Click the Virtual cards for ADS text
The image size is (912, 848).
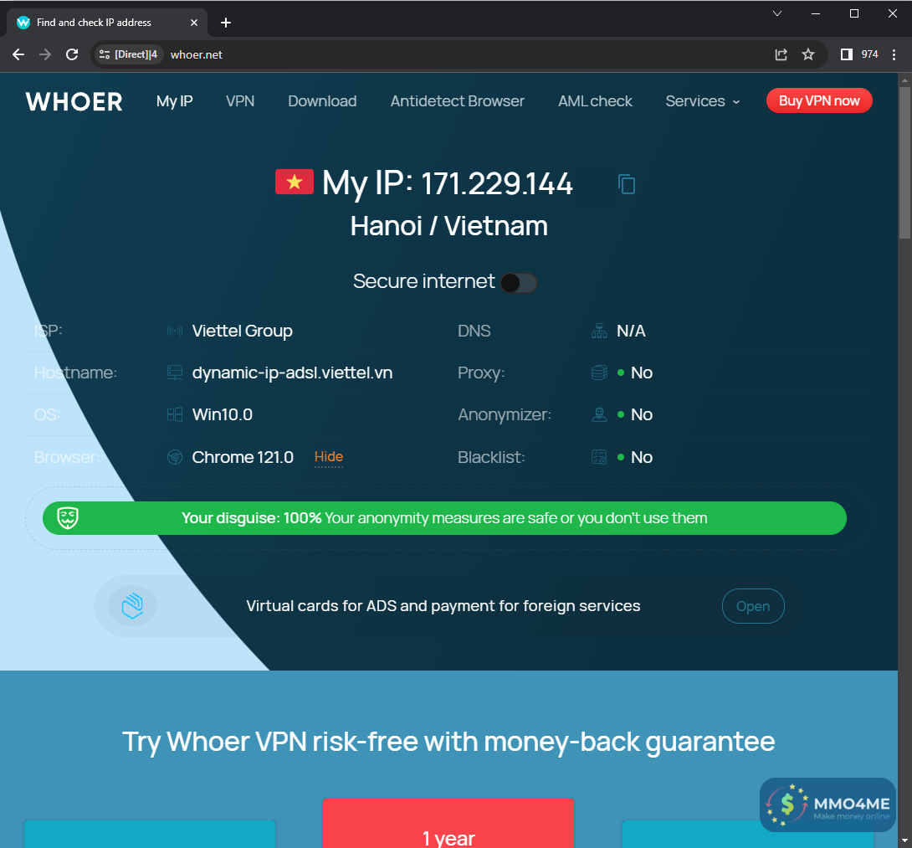point(443,606)
